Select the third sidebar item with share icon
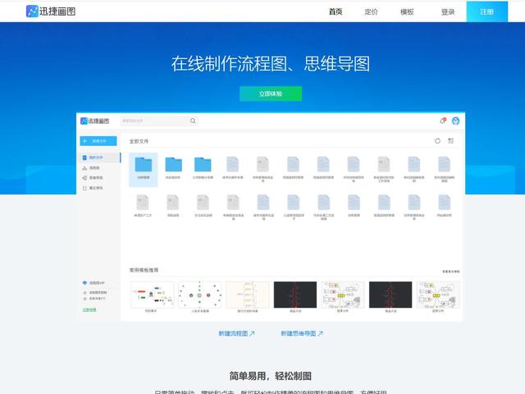 coord(93,178)
